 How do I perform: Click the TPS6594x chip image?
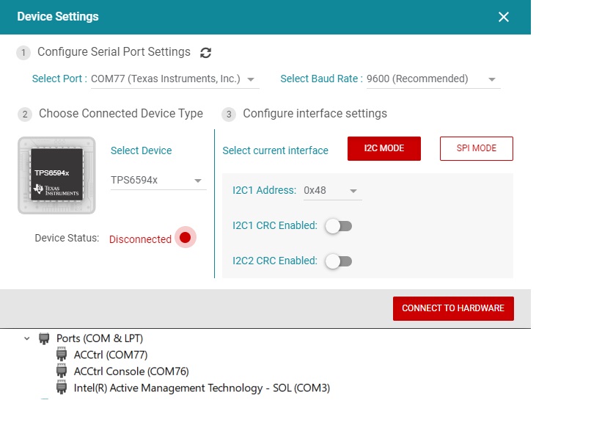pos(56,175)
